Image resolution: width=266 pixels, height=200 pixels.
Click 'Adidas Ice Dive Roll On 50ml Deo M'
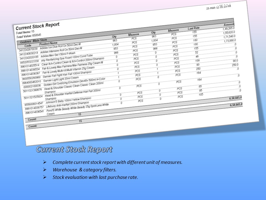[60, 46]
